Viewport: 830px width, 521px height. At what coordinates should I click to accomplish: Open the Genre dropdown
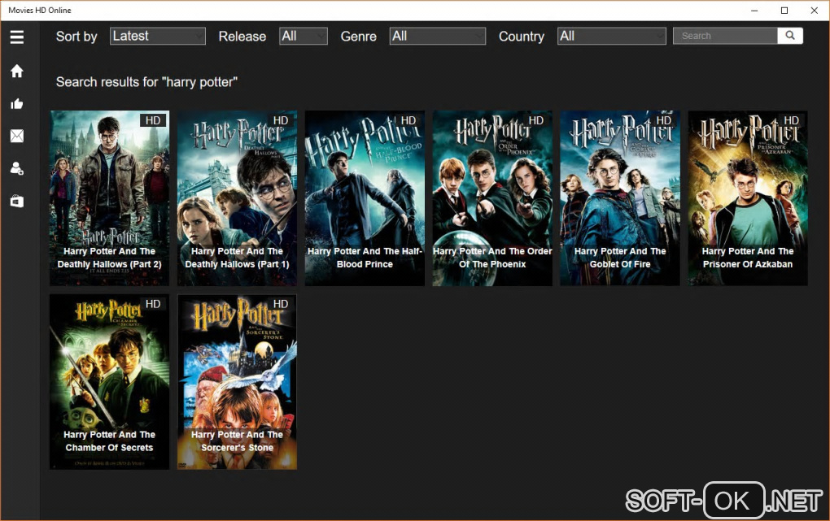click(437, 36)
